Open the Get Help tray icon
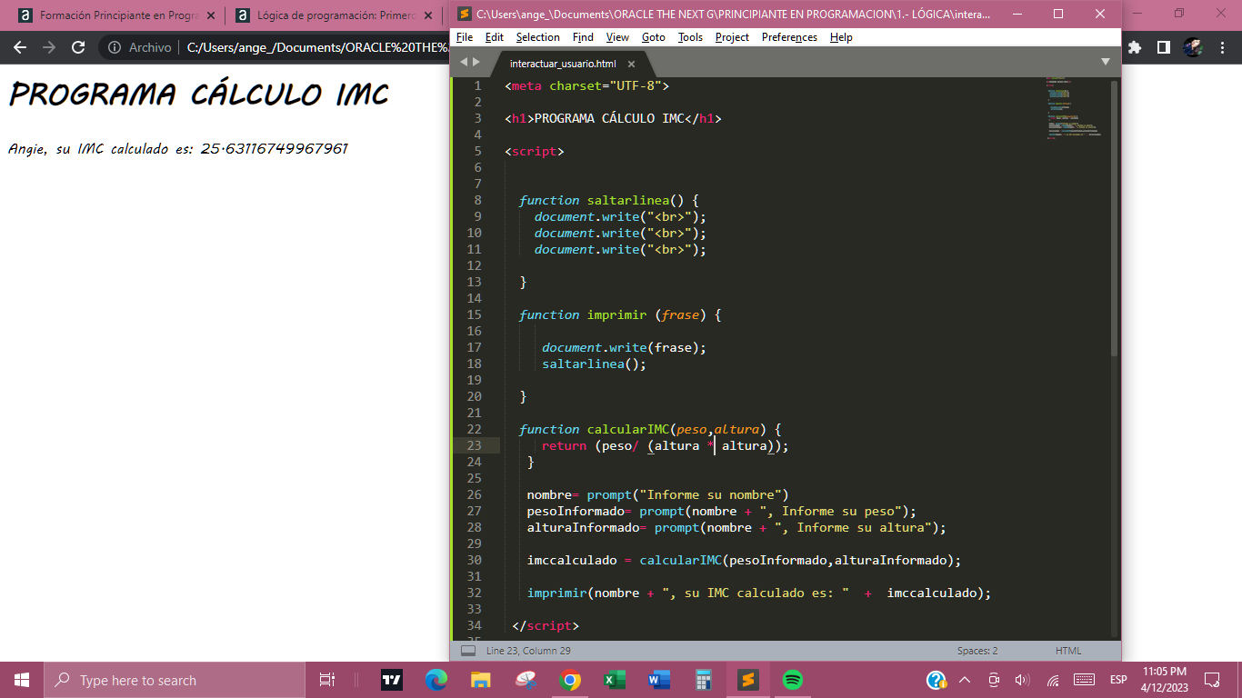 pyautogui.click(x=936, y=680)
